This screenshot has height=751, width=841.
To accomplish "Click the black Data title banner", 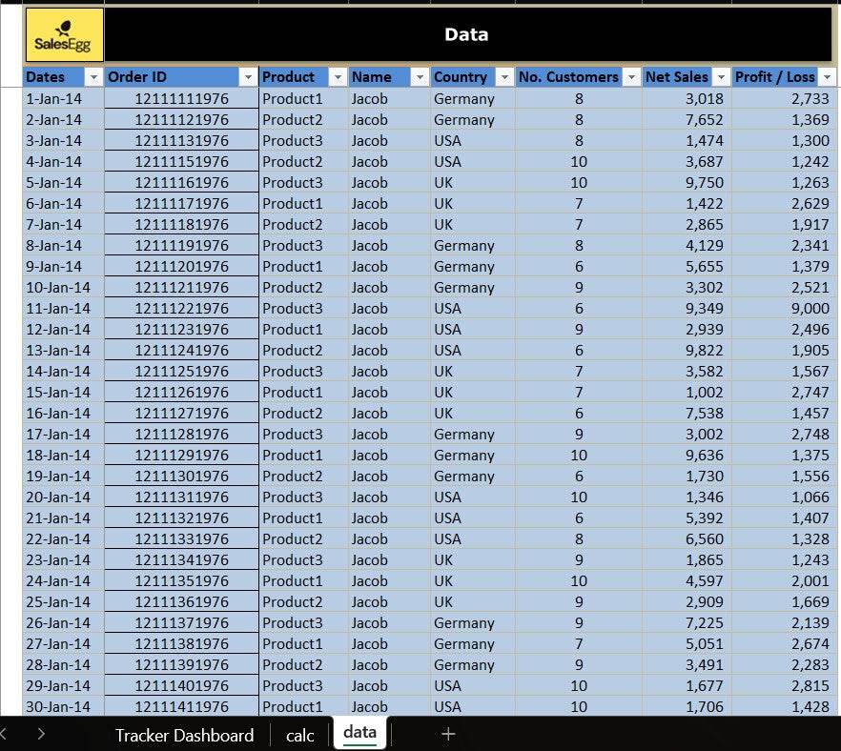I will coord(467,35).
